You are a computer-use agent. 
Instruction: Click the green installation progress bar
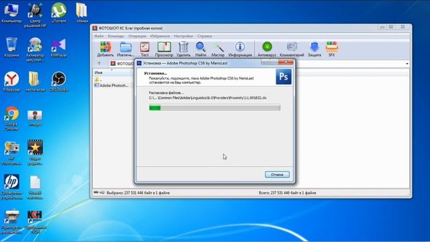[x=214, y=108]
